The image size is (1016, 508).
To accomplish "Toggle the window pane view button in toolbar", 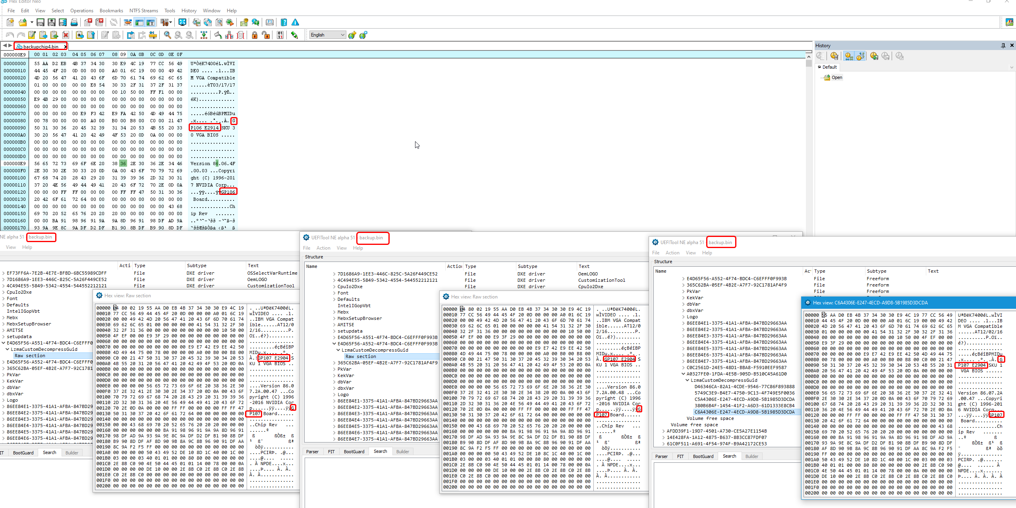I will tap(139, 22).
